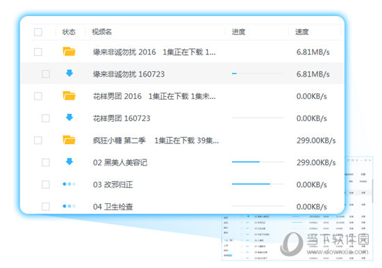
Task: Click folder icon of 花样男团 2016 row
Action: coord(69,95)
